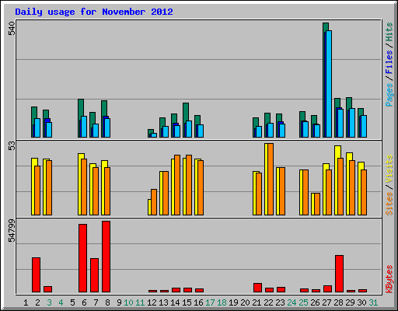Select day 2 on the date axis
398x311 pixels.
click(x=37, y=302)
